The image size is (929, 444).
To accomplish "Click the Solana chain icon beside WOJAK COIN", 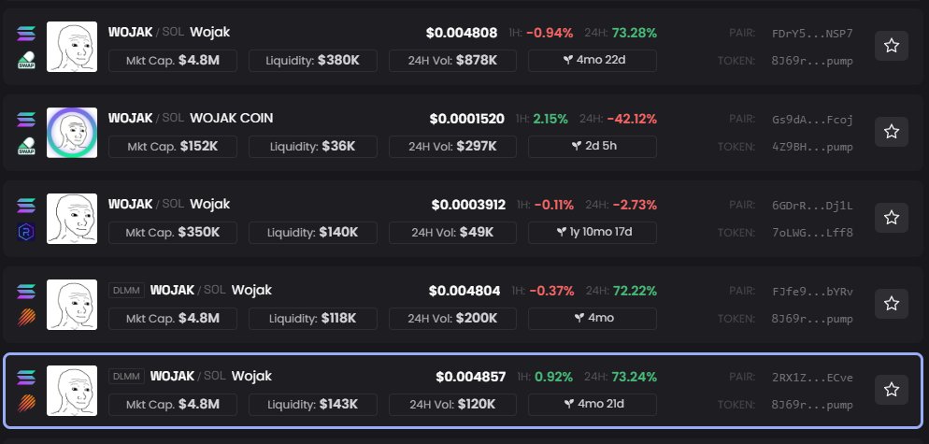I will tap(26, 120).
